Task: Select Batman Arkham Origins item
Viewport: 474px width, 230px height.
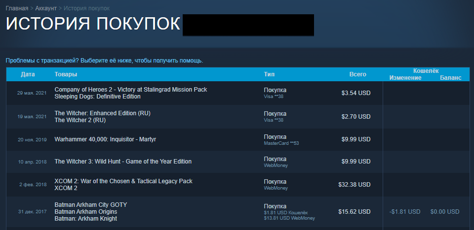Action: [x=87, y=212]
